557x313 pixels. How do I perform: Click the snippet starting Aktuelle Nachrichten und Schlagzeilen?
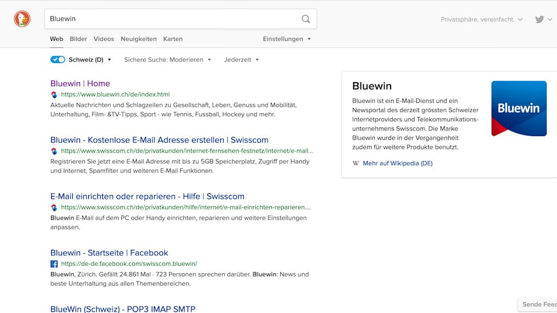click(x=174, y=109)
